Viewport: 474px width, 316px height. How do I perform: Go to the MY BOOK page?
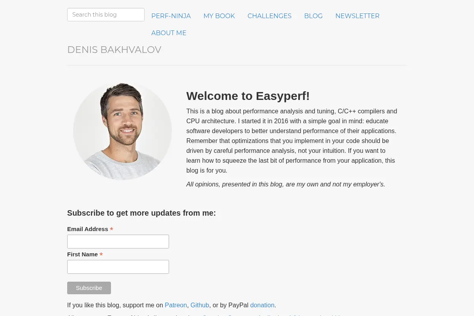click(x=219, y=16)
